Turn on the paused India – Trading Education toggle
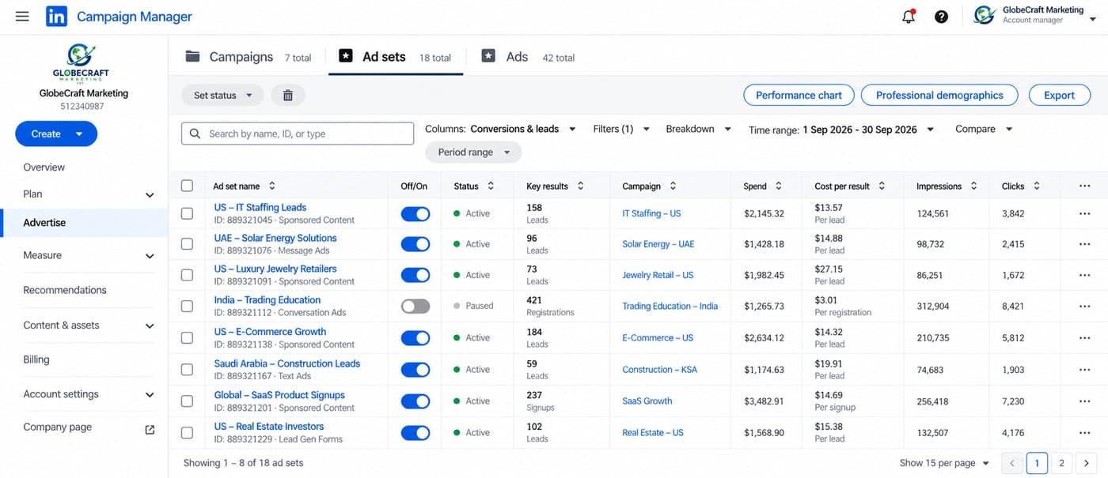 tap(415, 306)
